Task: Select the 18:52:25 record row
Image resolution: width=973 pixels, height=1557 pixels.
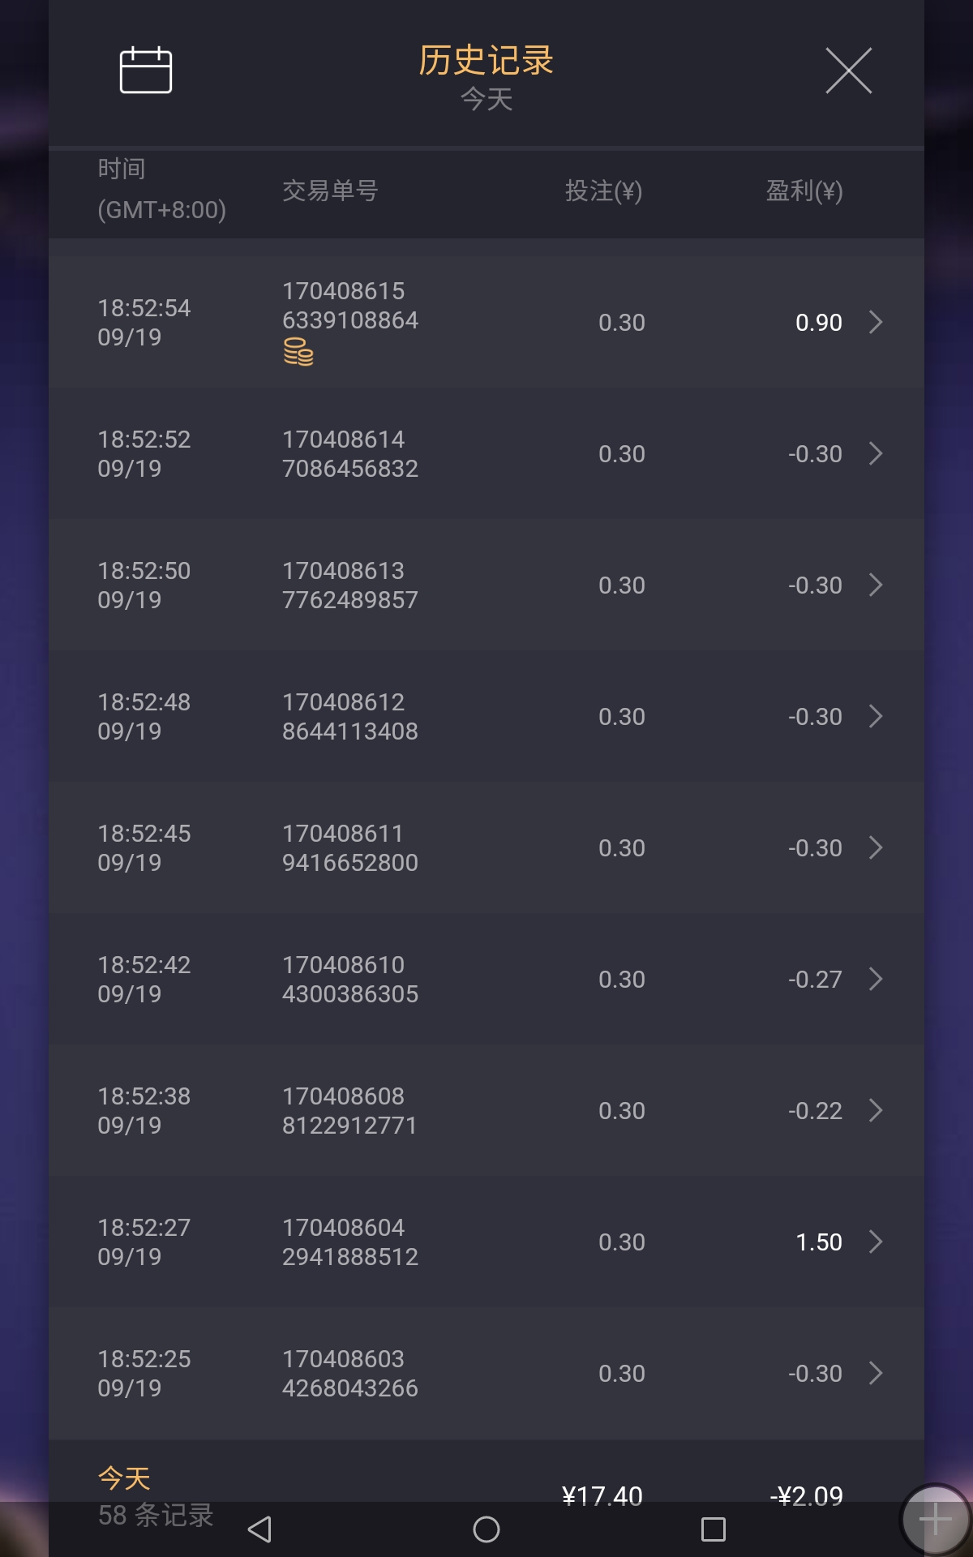Action: pyautogui.click(x=486, y=1373)
